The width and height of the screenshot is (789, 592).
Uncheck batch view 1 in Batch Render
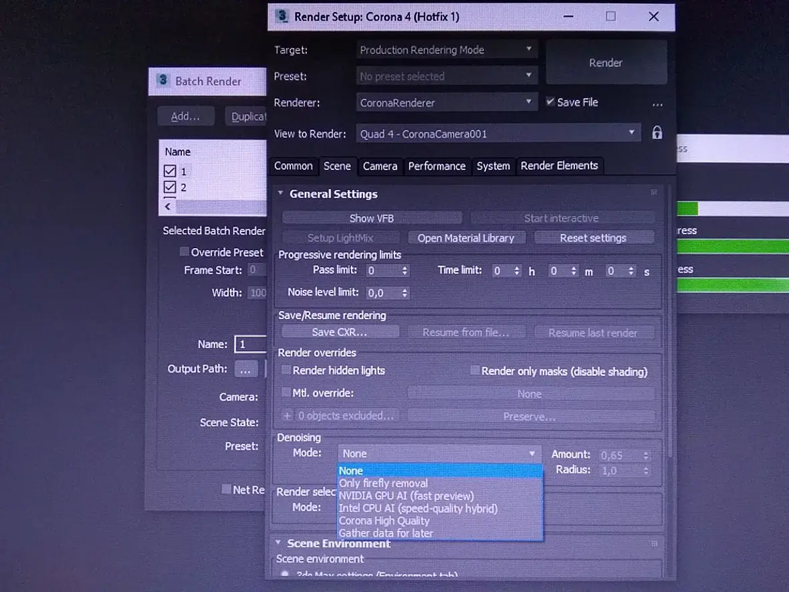pyautogui.click(x=170, y=171)
